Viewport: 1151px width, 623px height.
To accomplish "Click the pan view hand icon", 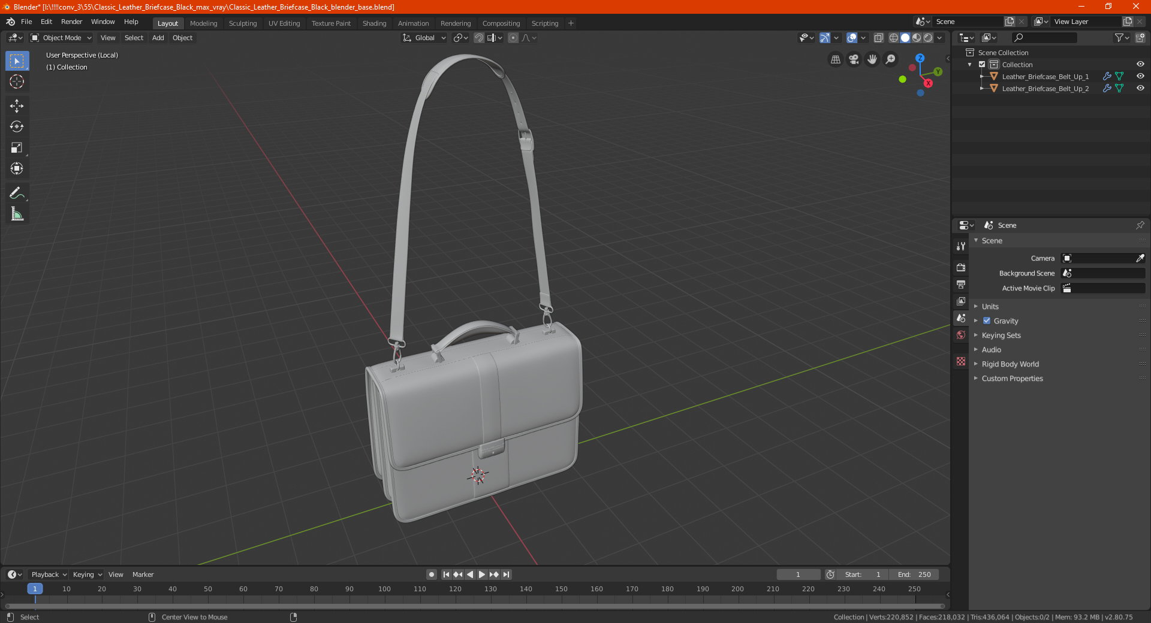I will (872, 59).
